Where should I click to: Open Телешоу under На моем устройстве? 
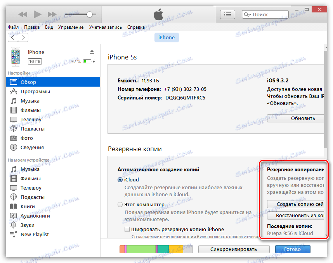pos(53,188)
